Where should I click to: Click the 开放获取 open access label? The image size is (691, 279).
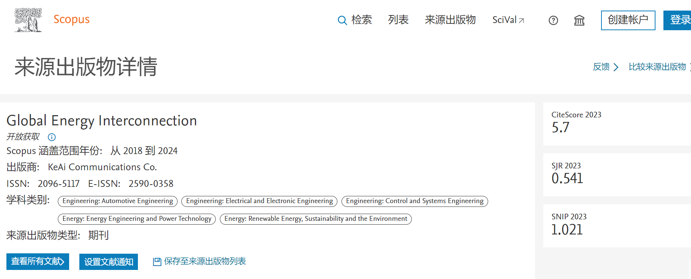point(23,137)
